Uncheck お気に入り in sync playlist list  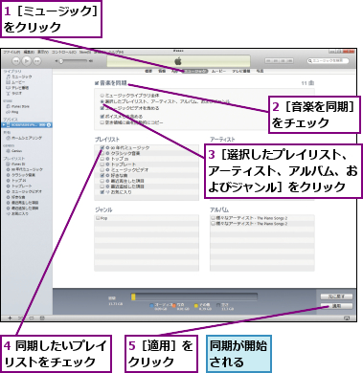(x=102, y=192)
